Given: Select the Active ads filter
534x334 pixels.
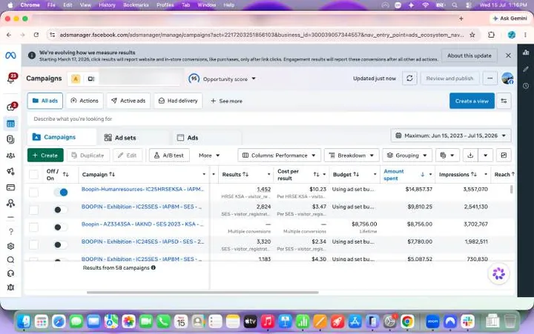Looking at the screenshot, I should (x=128, y=101).
